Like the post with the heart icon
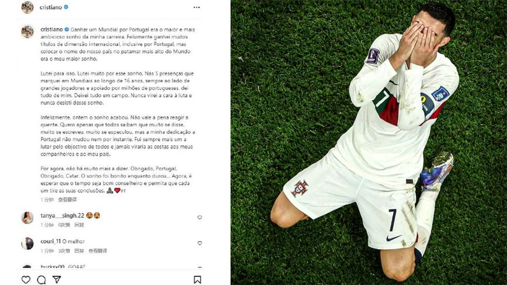Screen dimensions: 507x285 [x=26, y=280]
